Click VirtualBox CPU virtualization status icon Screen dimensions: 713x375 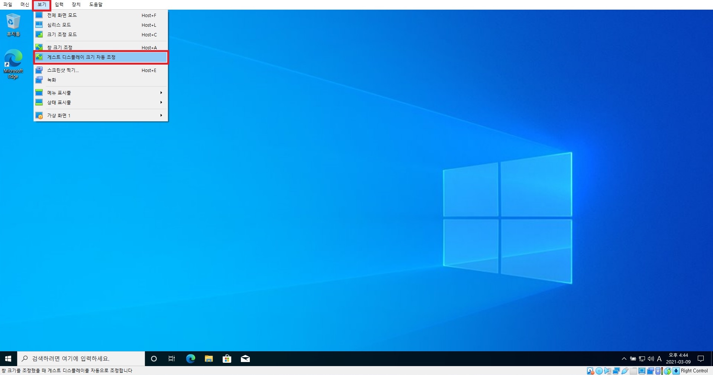659,371
